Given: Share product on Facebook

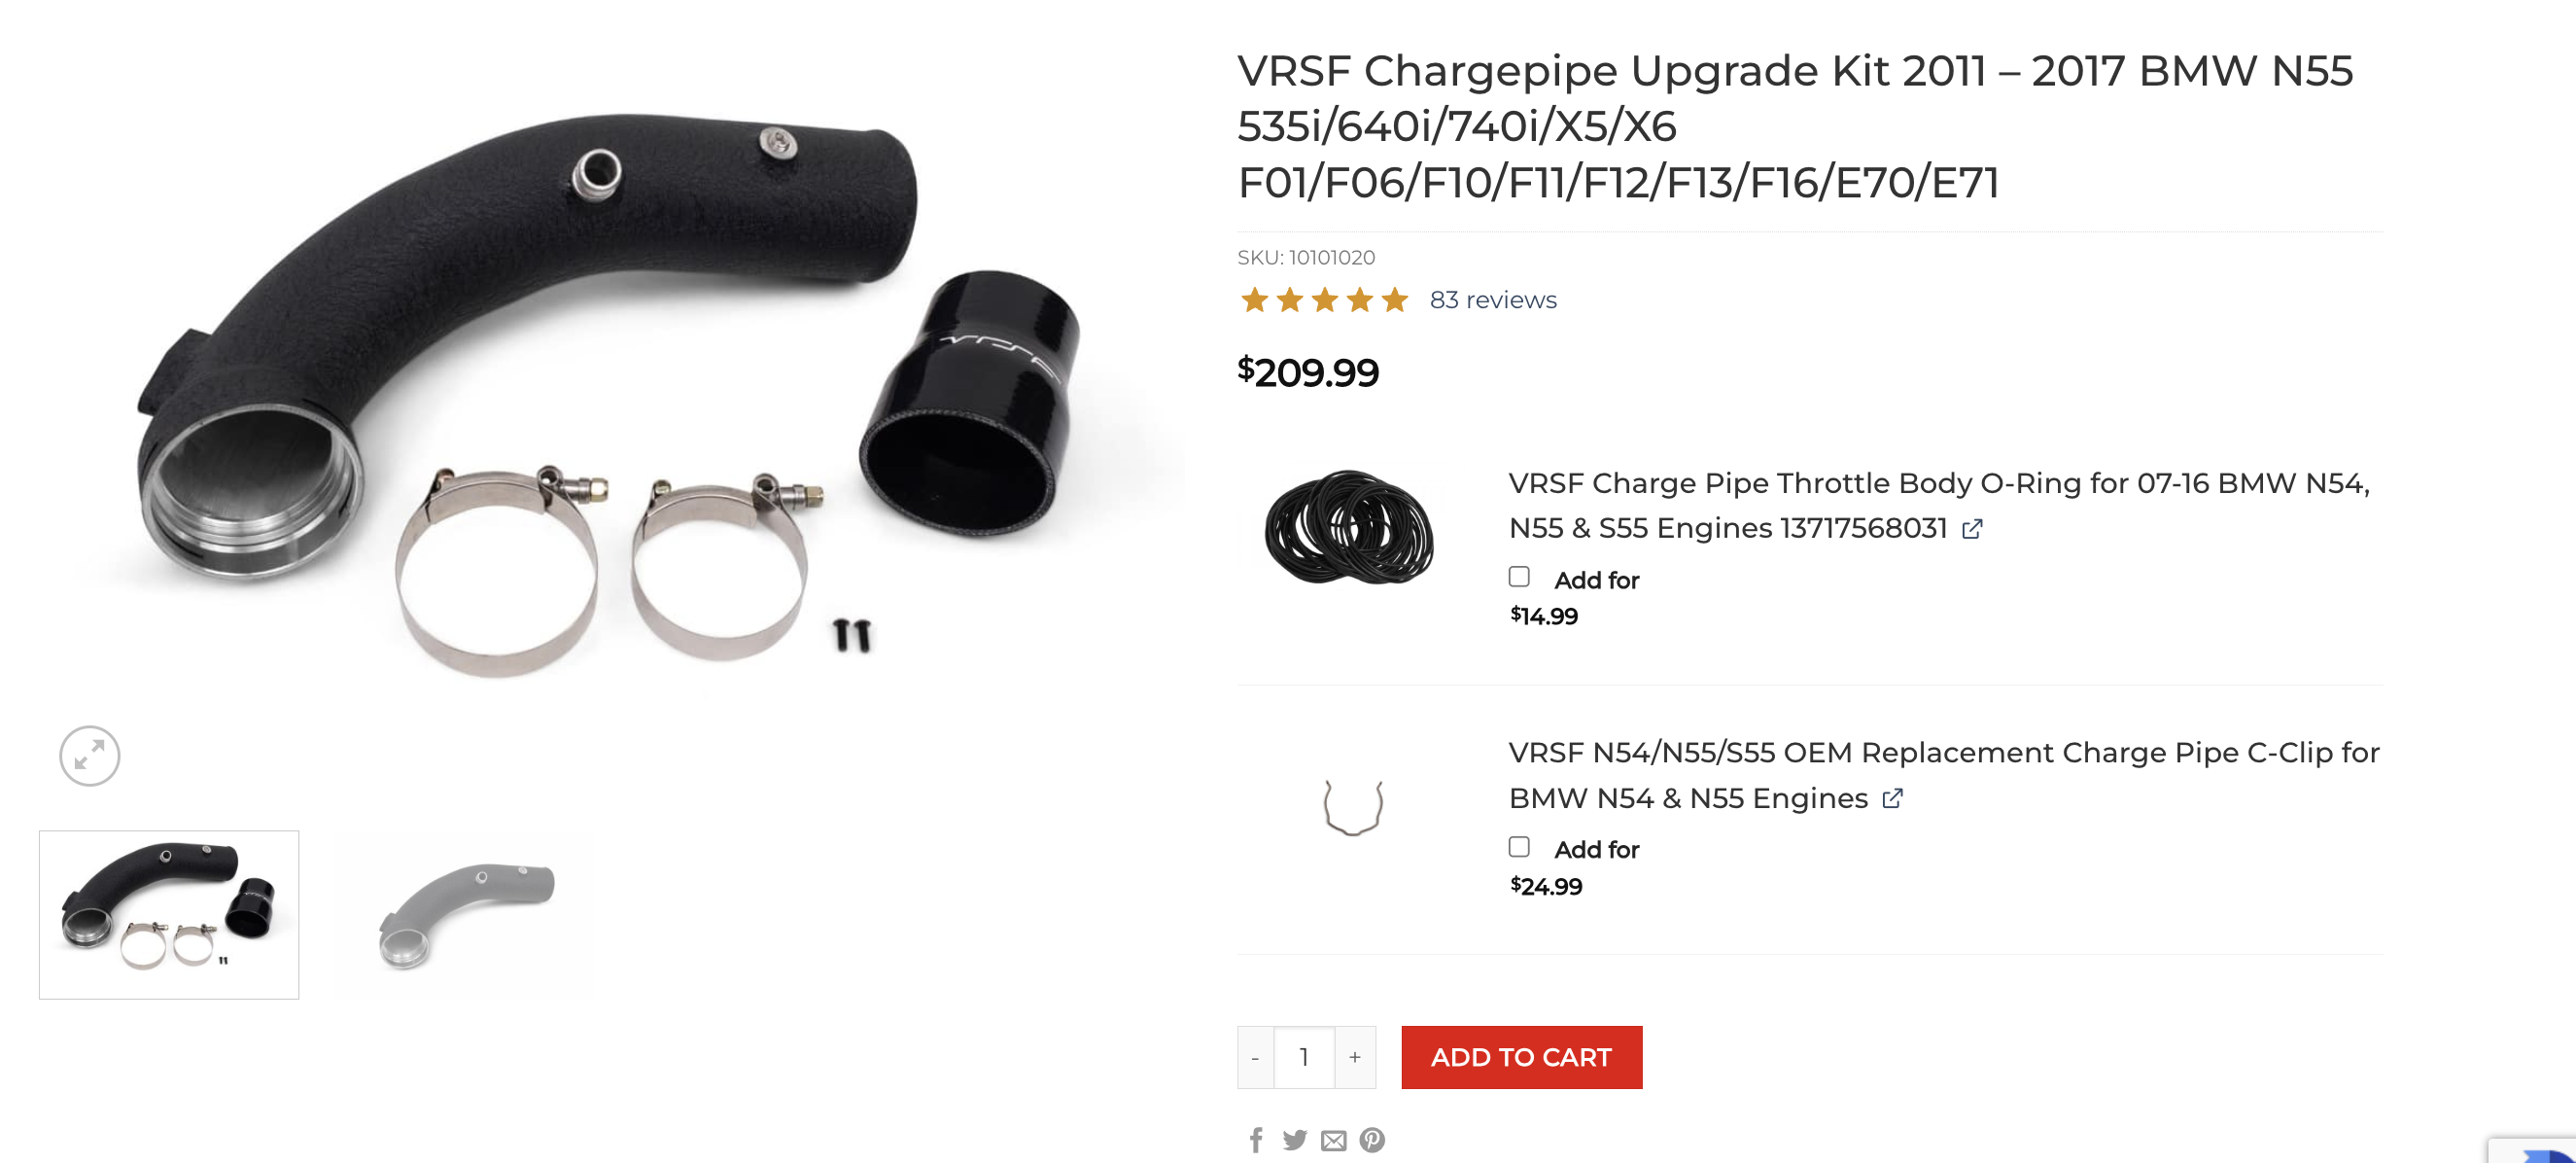Looking at the screenshot, I should pyautogui.click(x=1256, y=1140).
